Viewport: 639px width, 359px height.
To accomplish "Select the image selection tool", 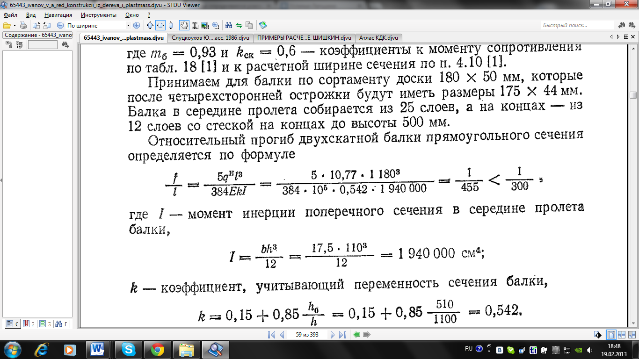I will click(x=205, y=25).
